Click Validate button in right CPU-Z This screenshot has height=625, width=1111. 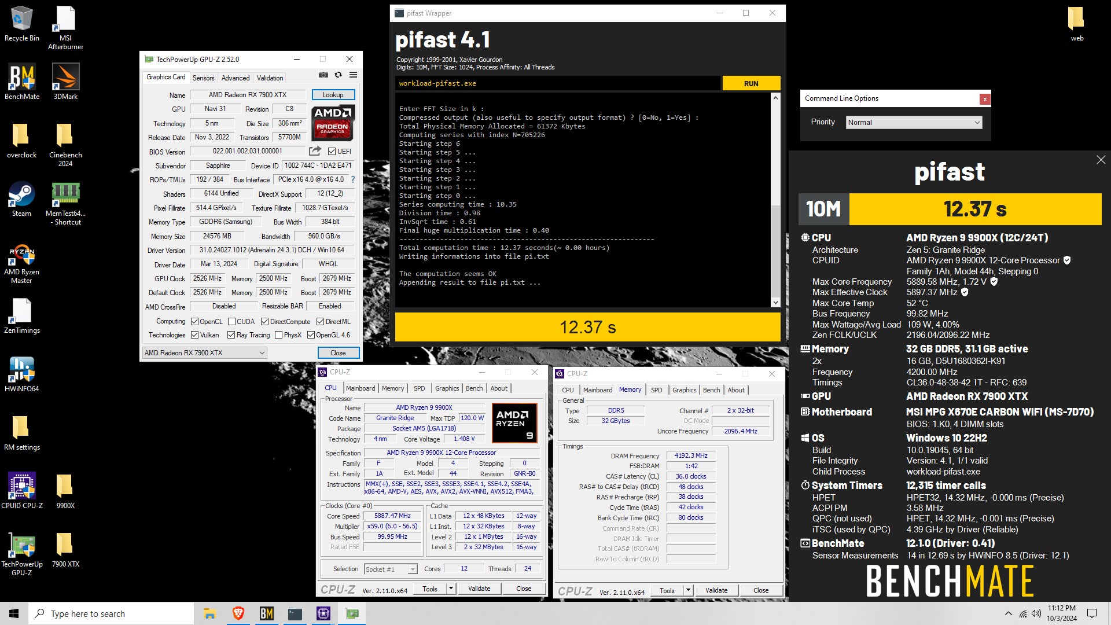(x=716, y=590)
